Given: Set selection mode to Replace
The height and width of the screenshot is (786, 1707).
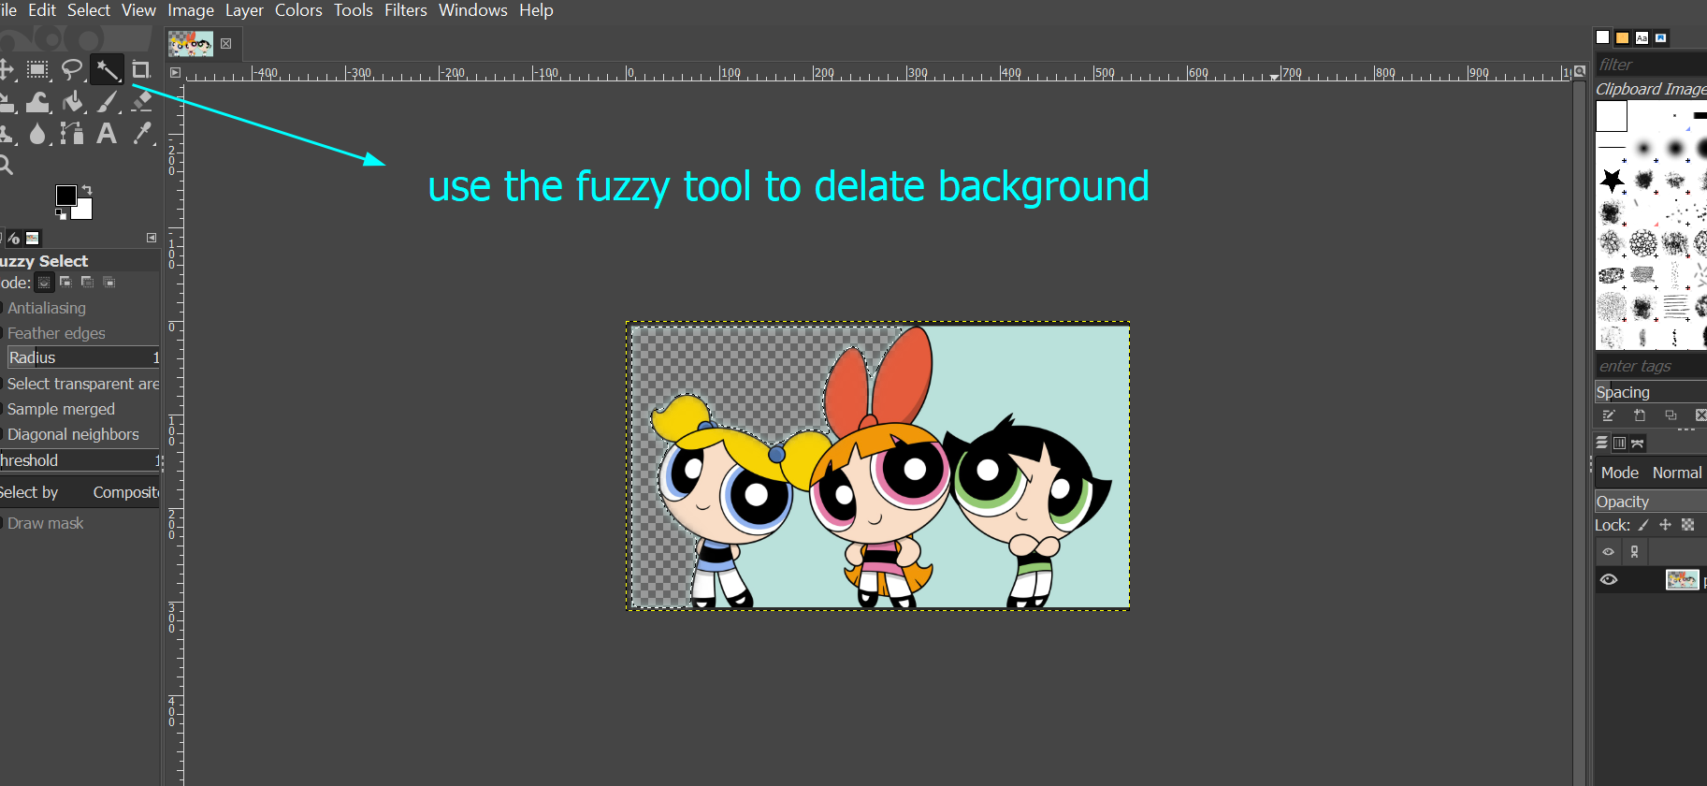Looking at the screenshot, I should [44, 283].
